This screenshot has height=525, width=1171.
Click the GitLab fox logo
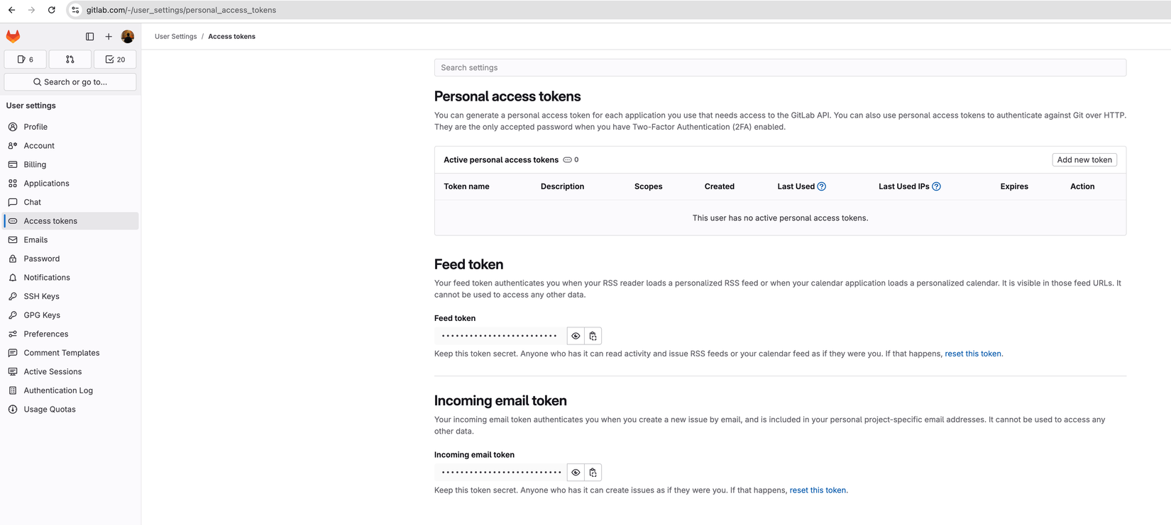tap(13, 36)
